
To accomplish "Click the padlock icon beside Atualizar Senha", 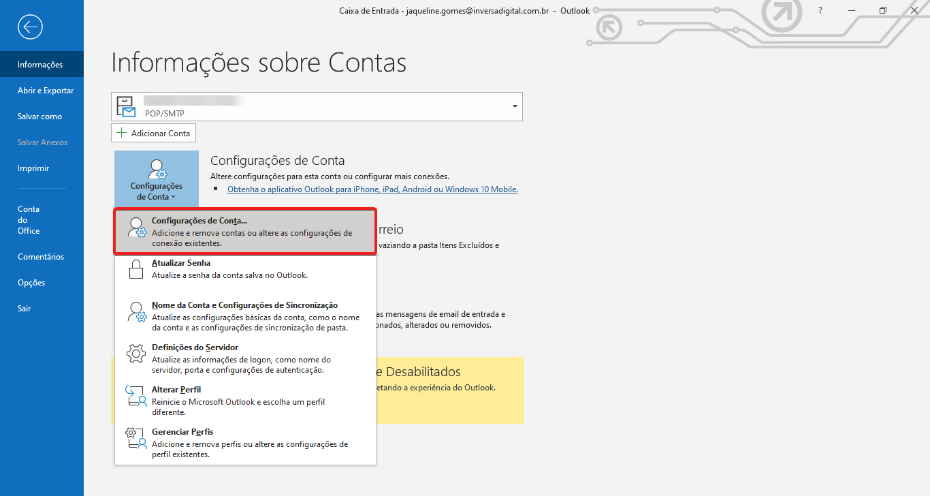I will coord(137,269).
